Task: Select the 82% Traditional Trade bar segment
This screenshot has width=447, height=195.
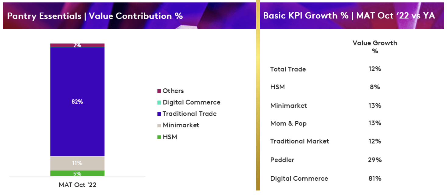Action: point(77,102)
